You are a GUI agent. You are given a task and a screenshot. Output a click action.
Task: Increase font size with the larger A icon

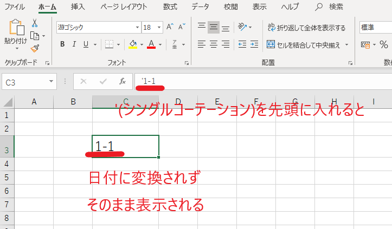(170, 27)
